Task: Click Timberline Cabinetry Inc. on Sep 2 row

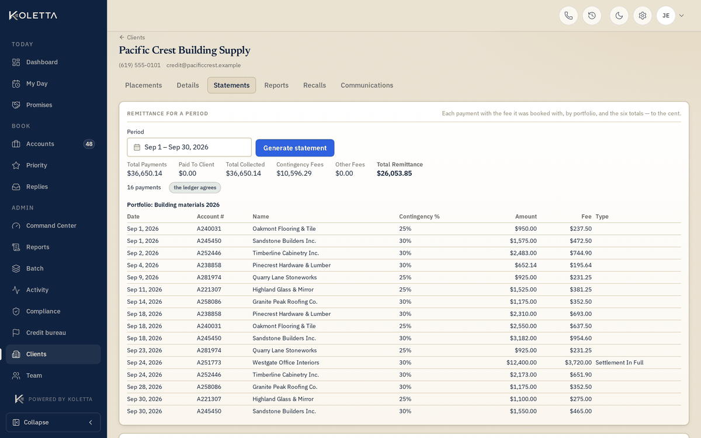Action: point(286,253)
